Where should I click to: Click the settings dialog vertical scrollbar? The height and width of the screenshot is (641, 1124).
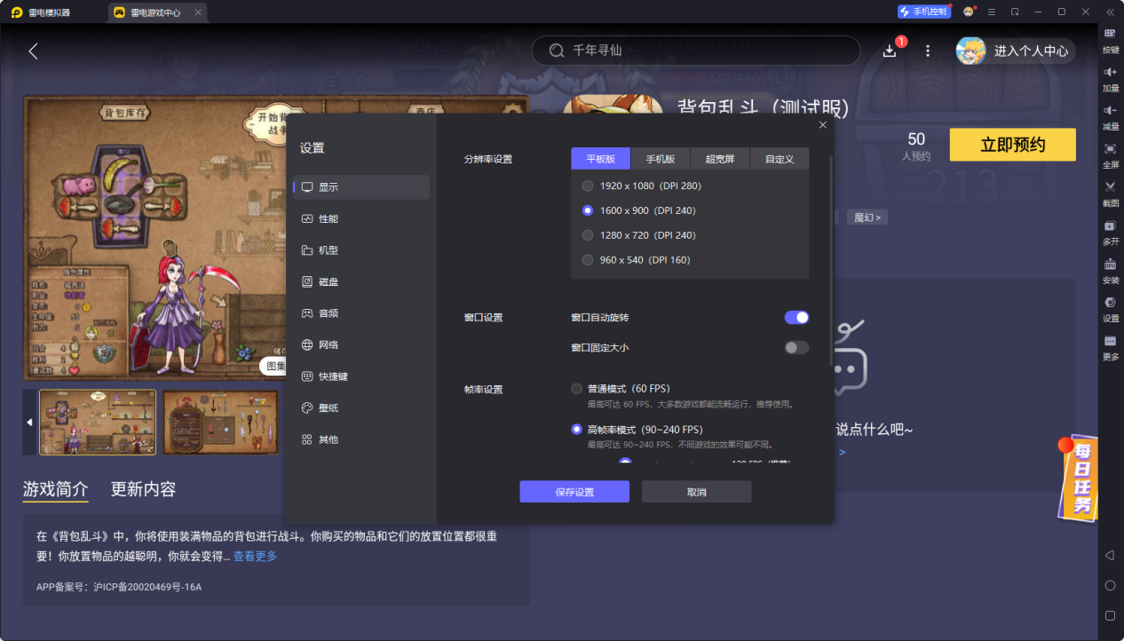(x=831, y=261)
